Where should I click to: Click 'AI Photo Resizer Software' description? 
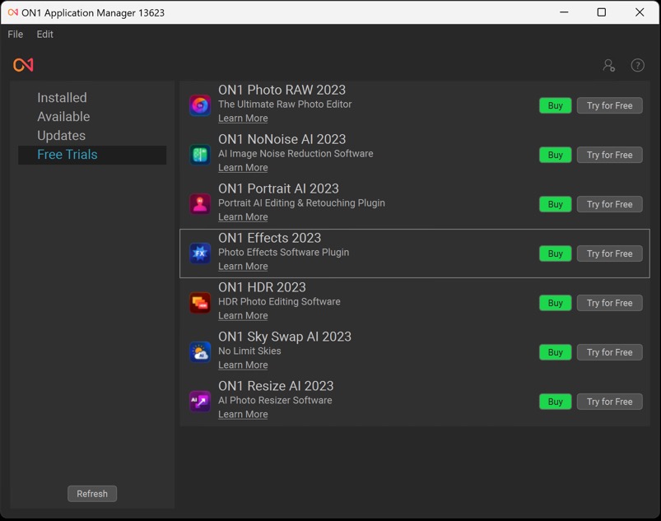[275, 400]
